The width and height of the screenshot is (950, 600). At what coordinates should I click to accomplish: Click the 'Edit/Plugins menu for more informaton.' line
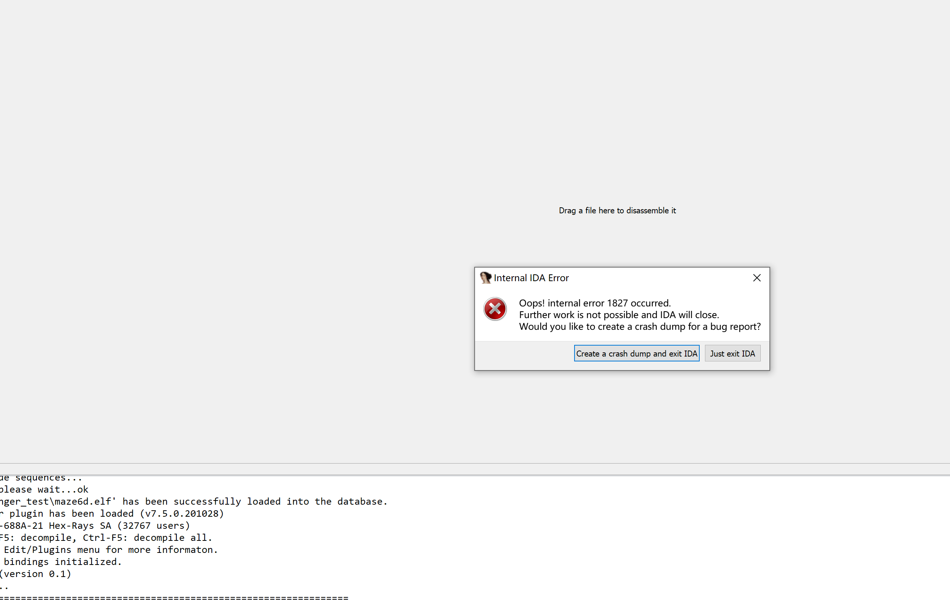[x=110, y=550]
